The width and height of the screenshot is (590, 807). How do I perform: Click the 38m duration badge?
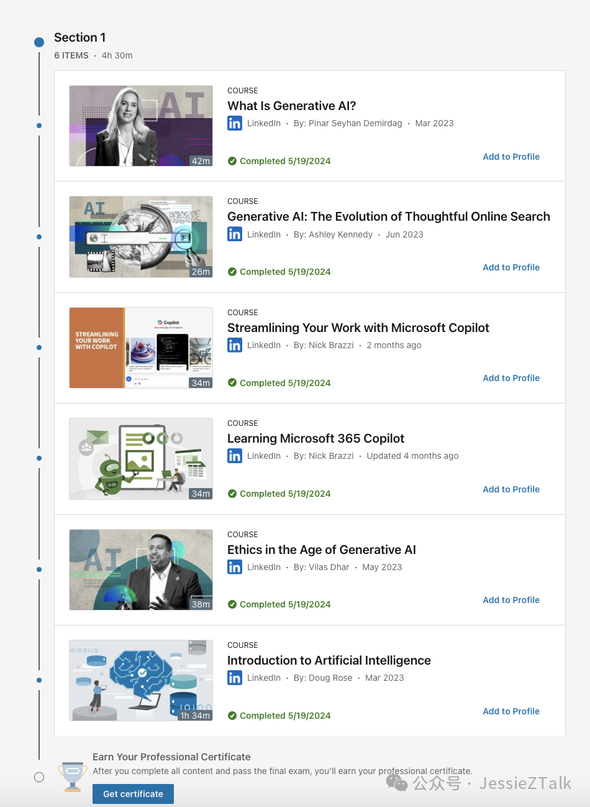[x=201, y=604]
